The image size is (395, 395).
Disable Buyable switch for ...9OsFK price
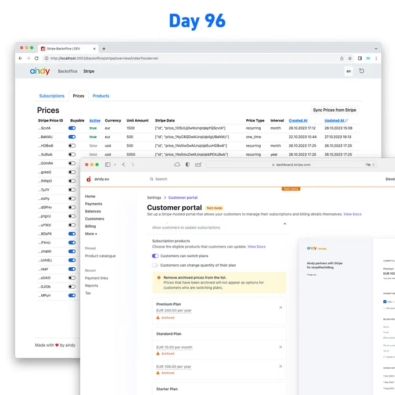point(72,234)
